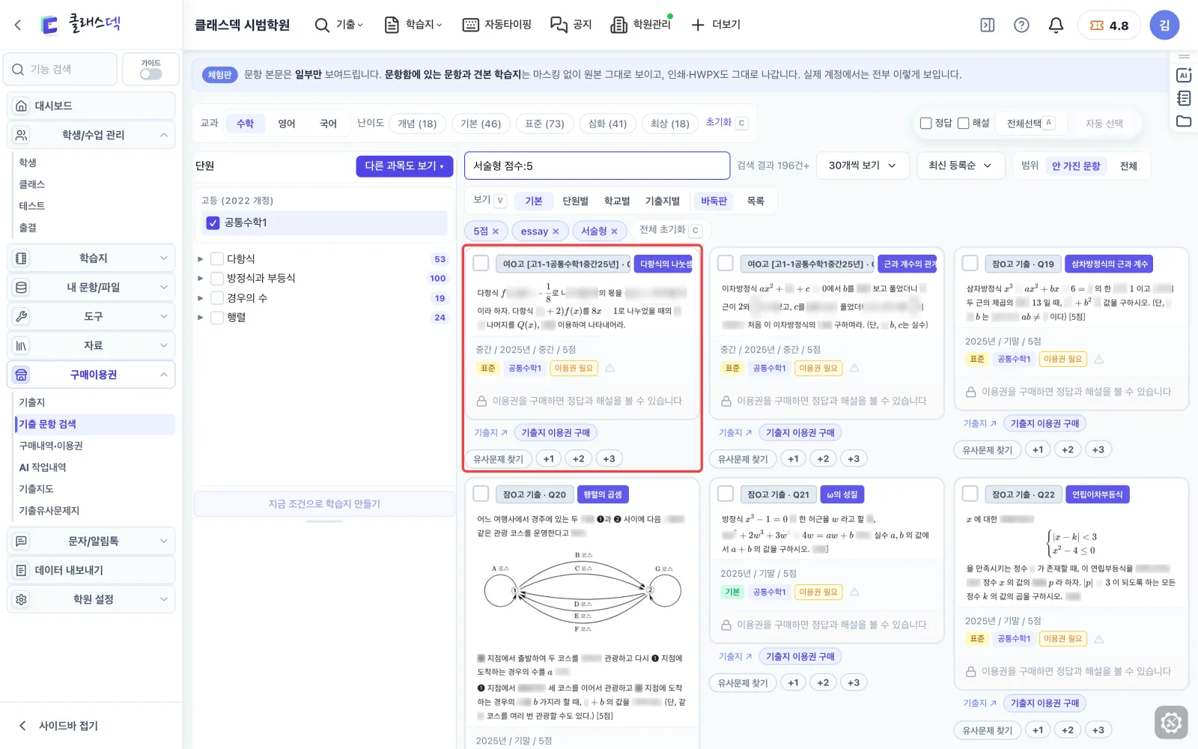Click the 4.8 ticket balance badge

(x=1109, y=25)
